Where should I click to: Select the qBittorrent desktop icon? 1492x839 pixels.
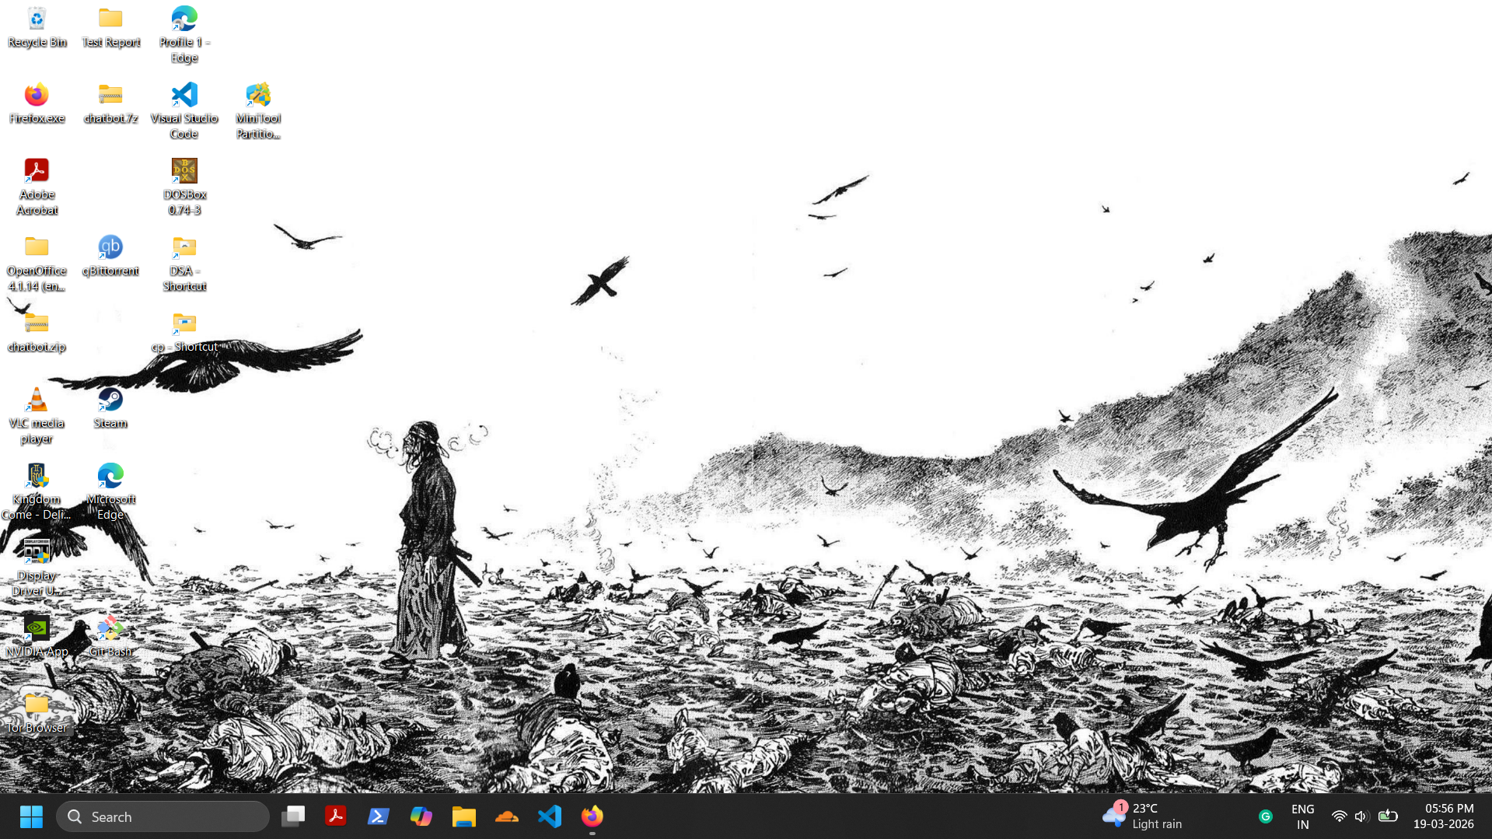[x=110, y=255]
